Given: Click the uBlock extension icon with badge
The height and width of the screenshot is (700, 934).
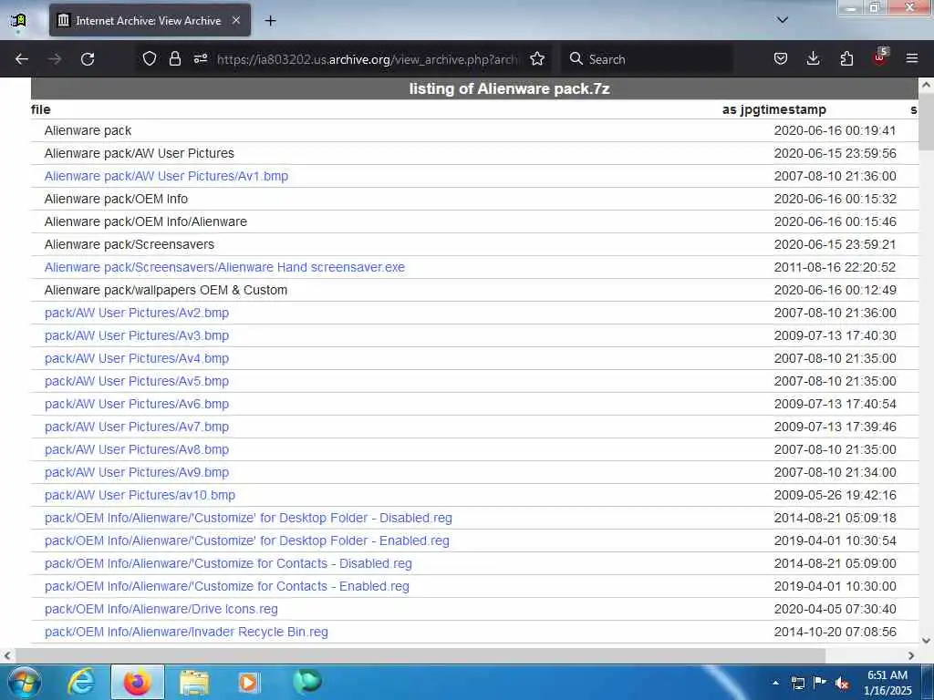Looking at the screenshot, I should coord(880,57).
